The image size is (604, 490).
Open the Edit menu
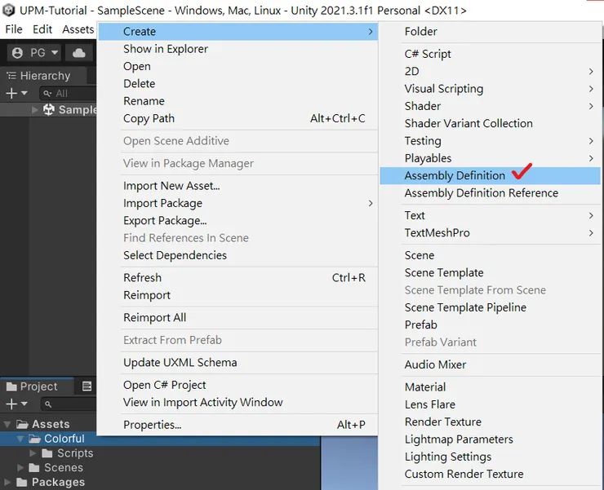click(x=42, y=29)
